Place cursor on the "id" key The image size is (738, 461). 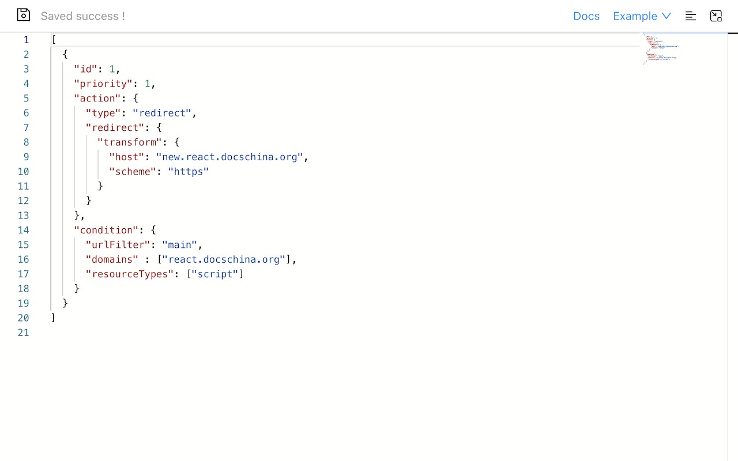tap(86, 69)
